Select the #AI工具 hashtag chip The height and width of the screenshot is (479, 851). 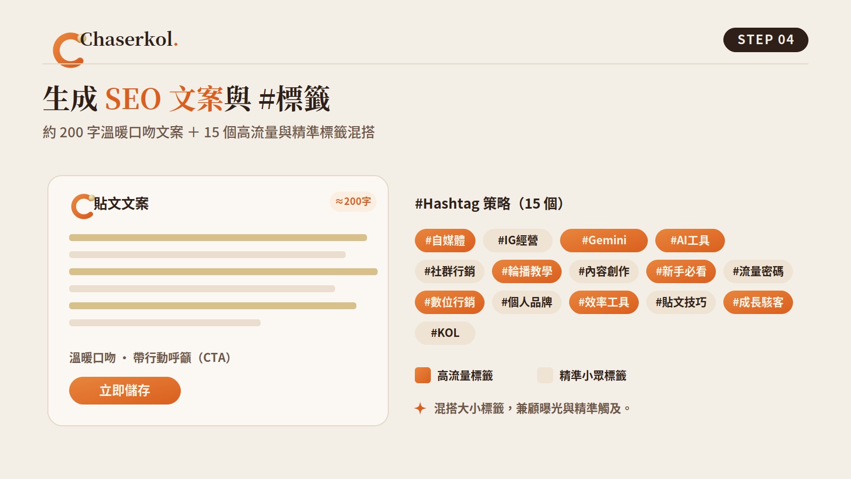click(690, 241)
